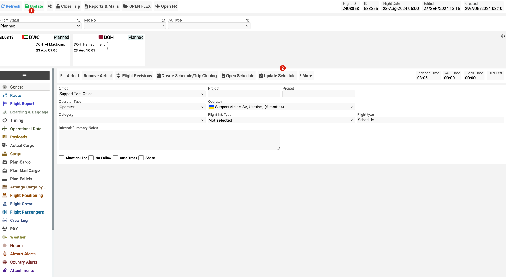Viewport: 506px width, 277px height.
Task: Click the Update Schedule button
Action: pos(277,75)
